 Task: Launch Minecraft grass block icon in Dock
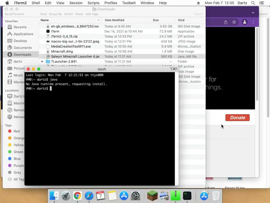click(x=152, y=196)
